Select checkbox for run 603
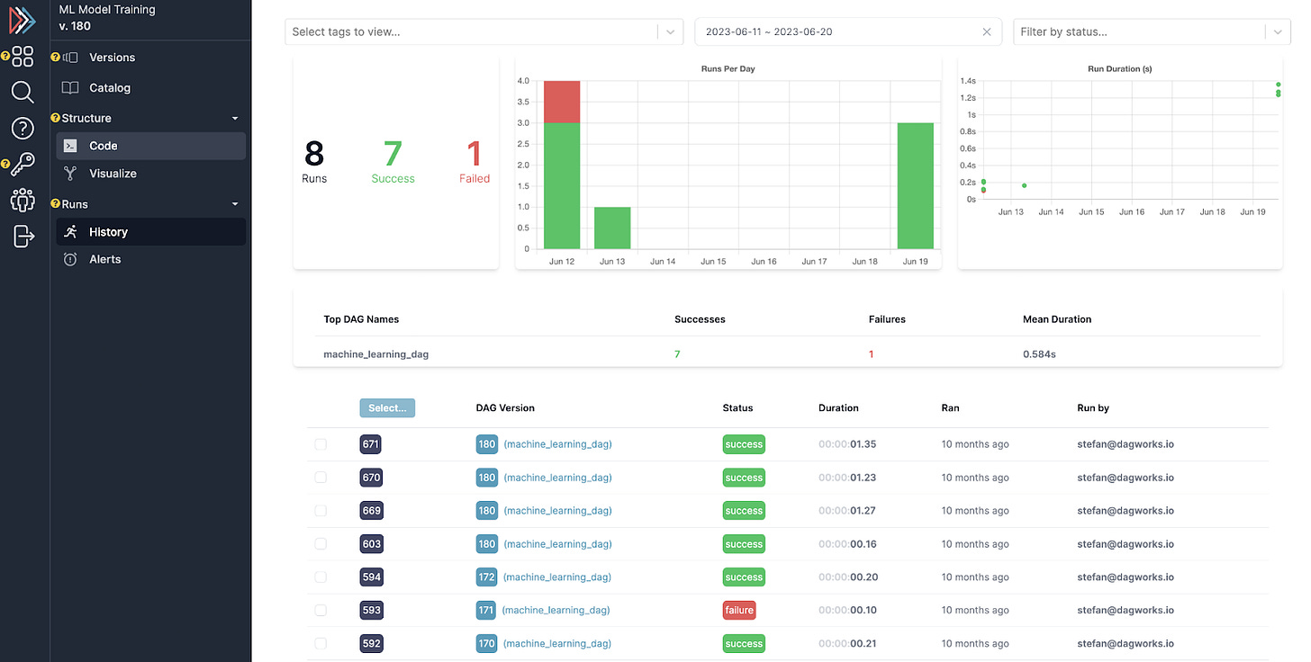This screenshot has width=1311, height=662. click(321, 544)
